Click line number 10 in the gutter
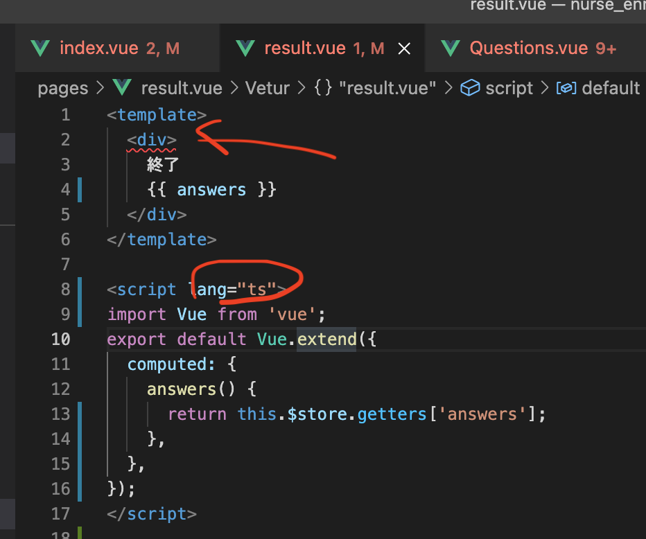 click(x=60, y=339)
